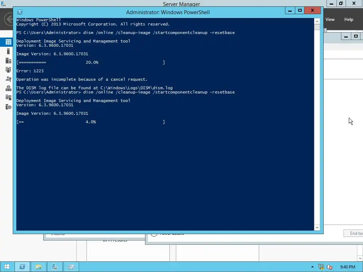Maximize the background Task Manager window
Viewport: 363px width, 272px height.
tap(356, 36)
